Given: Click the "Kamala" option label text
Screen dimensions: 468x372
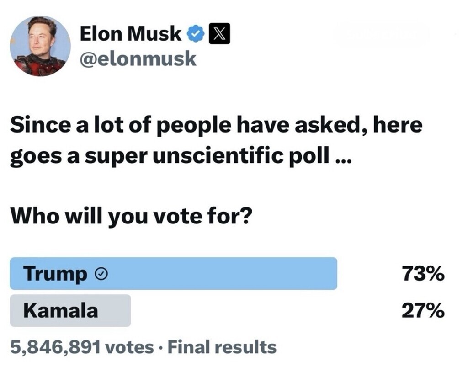Looking at the screenshot, I should click(x=60, y=311).
